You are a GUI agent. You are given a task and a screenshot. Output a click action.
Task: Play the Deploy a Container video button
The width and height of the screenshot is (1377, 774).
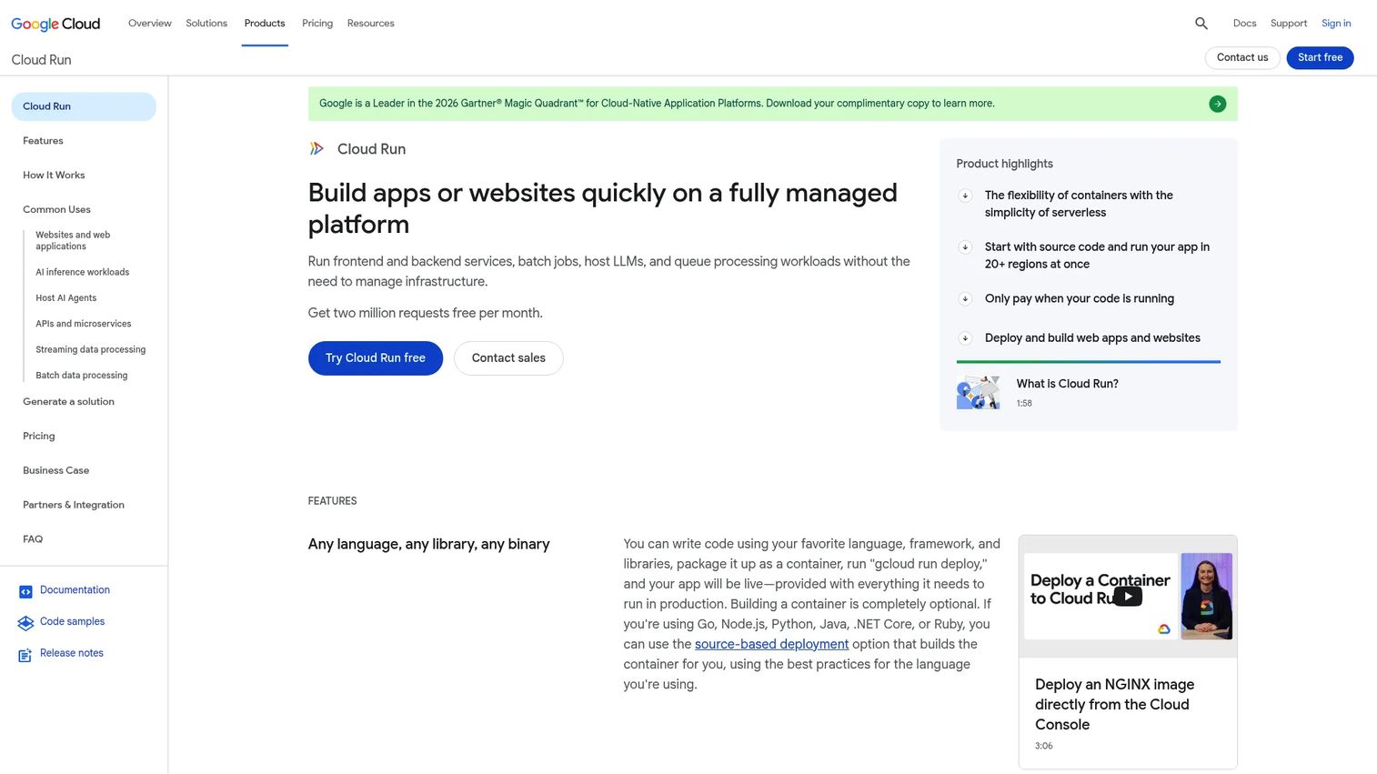[1128, 597]
